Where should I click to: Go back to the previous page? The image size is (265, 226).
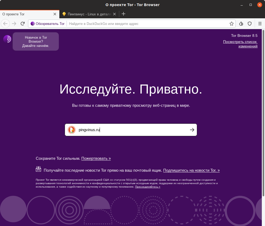coord(5,24)
